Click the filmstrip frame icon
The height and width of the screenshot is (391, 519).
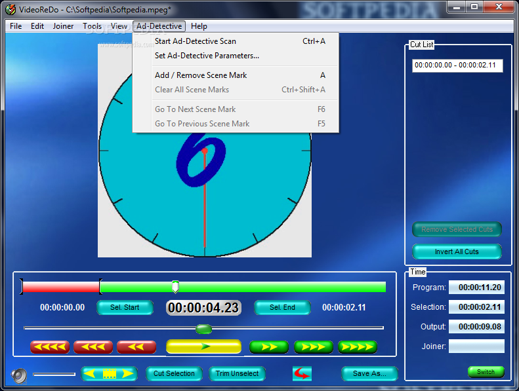(x=109, y=373)
